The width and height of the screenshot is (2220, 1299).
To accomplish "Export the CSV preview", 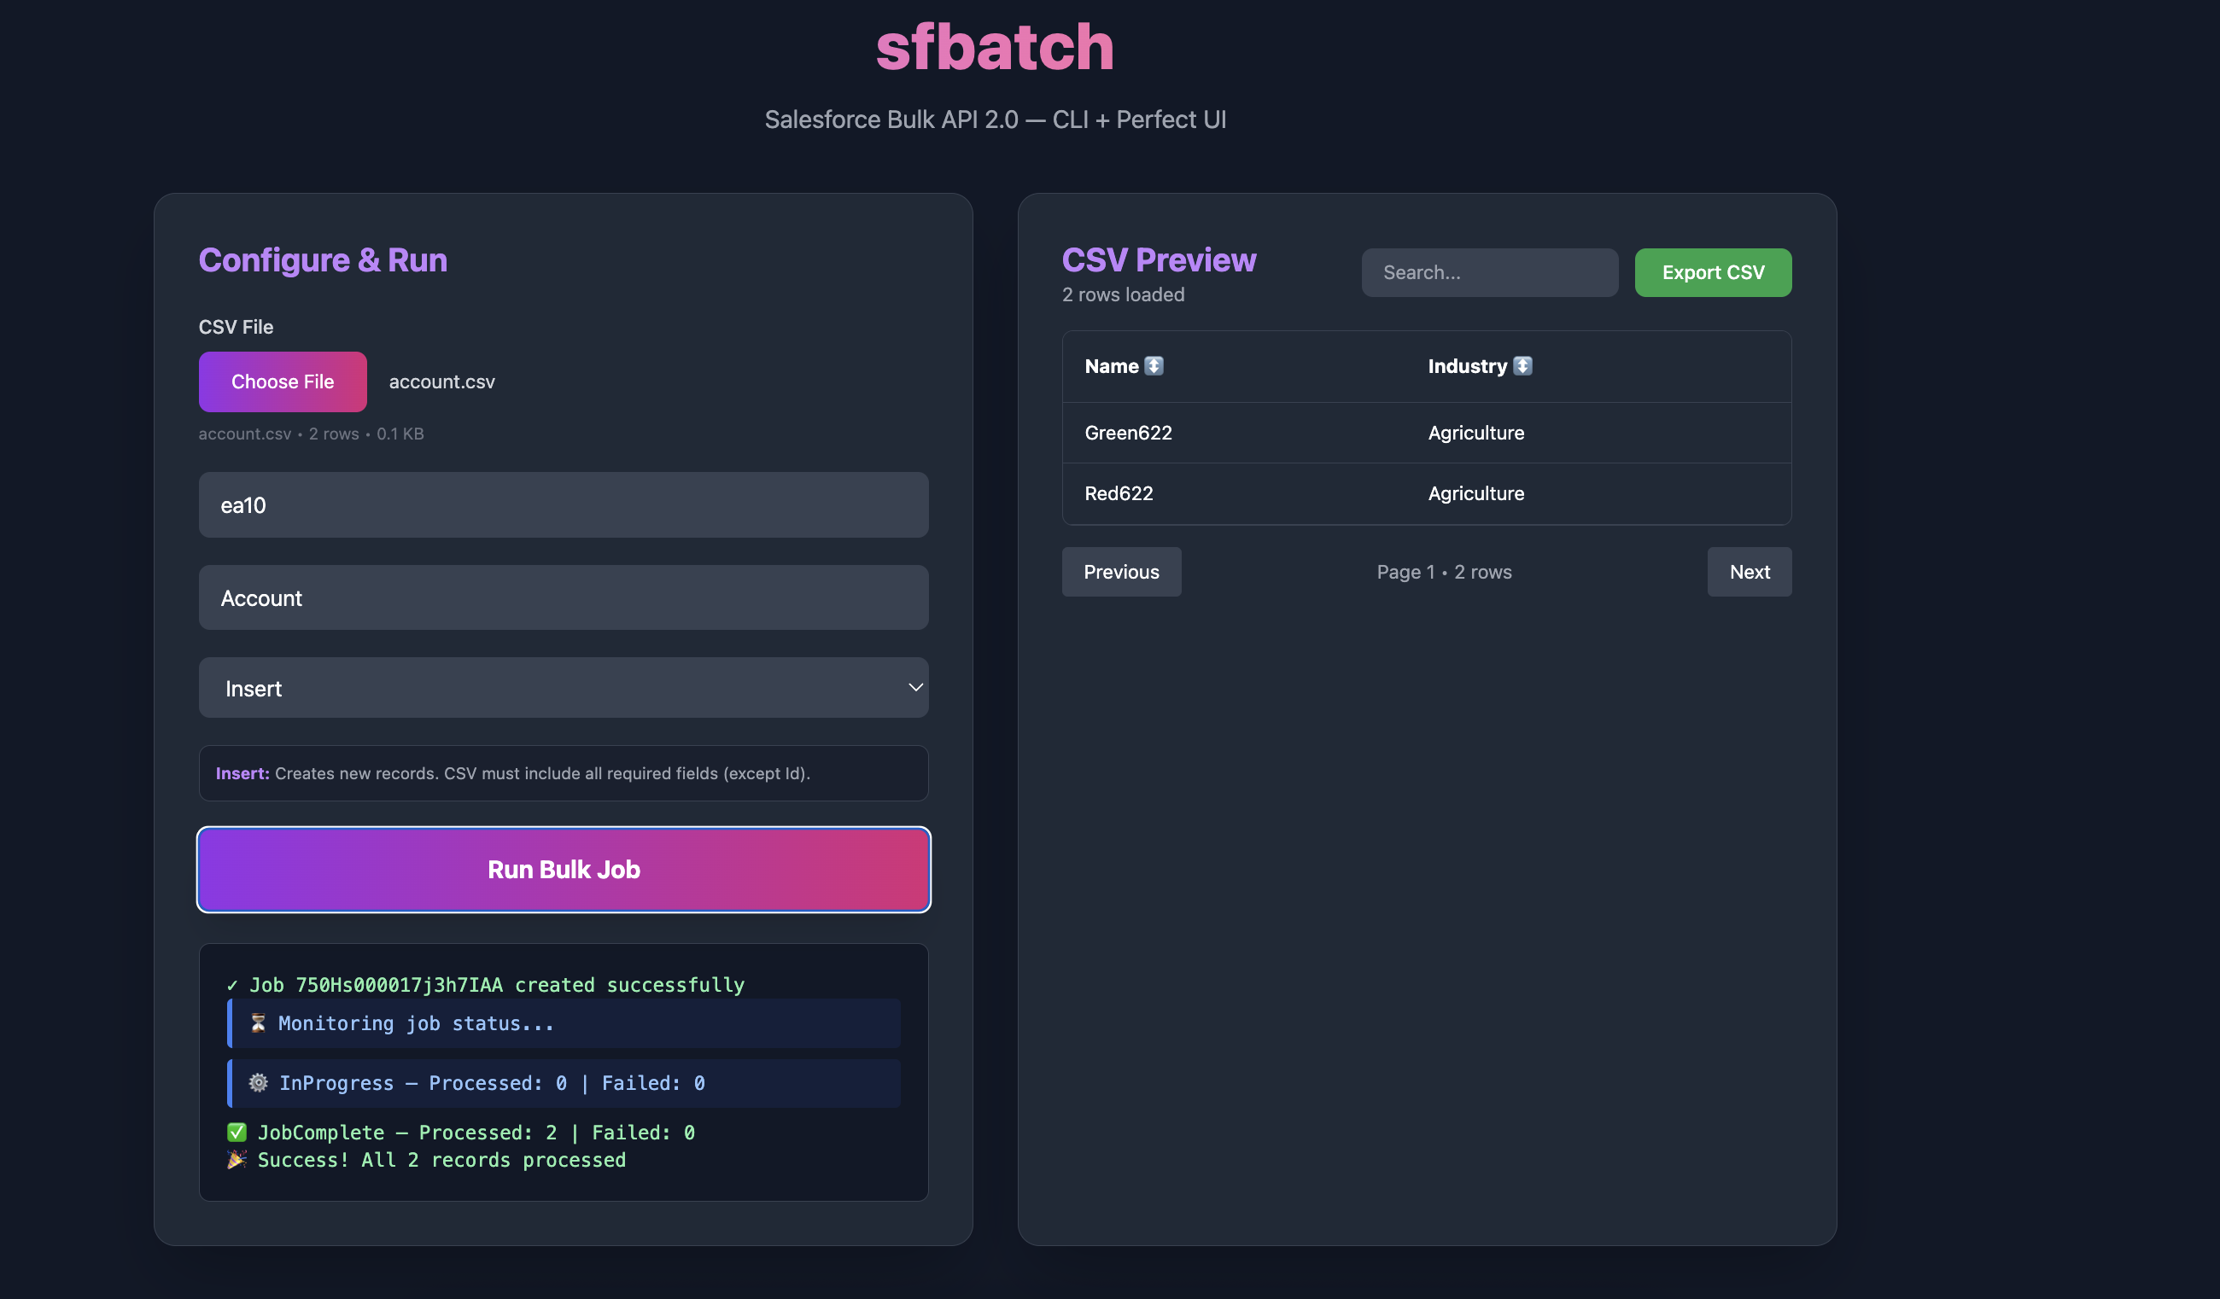I will point(1712,272).
